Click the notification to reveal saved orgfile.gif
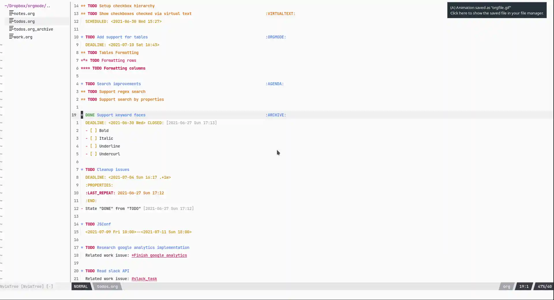 pos(497,10)
